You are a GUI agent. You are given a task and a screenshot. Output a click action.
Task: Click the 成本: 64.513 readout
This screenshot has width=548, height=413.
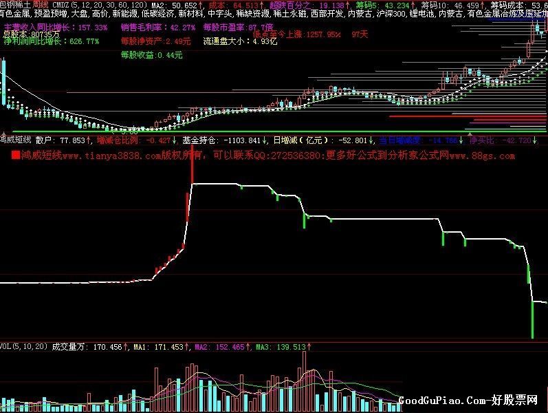(236, 6)
